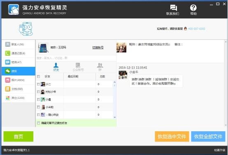Click the orange 恢复选中文件 button
Image resolution: width=228 pixels, height=155 pixels.
point(172,137)
